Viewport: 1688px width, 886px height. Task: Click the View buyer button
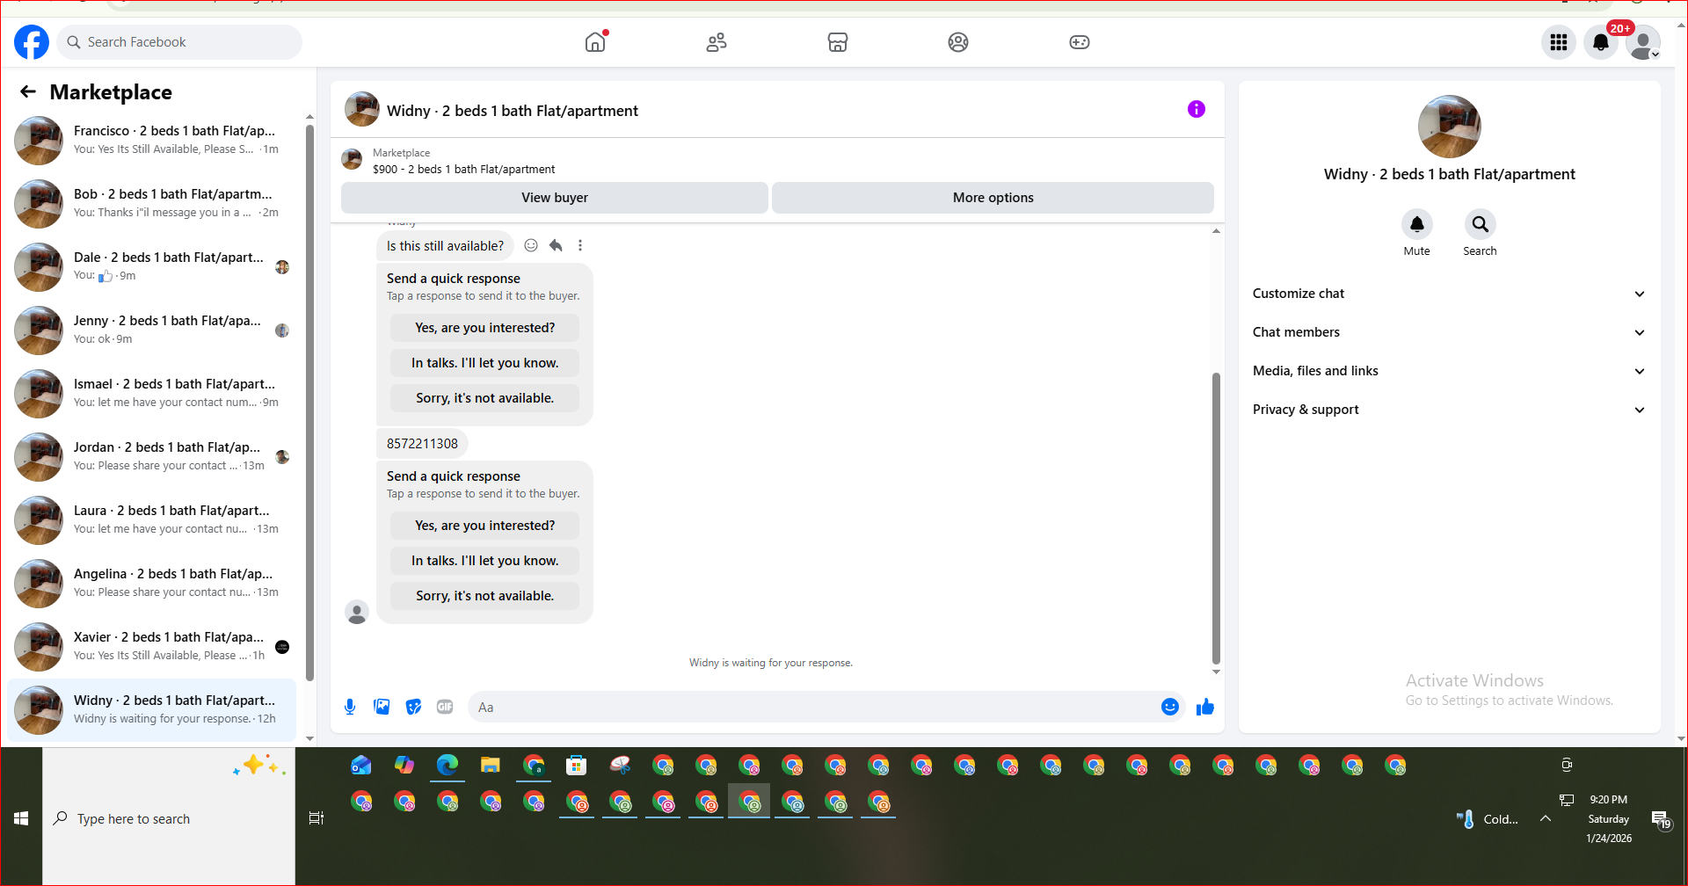(x=555, y=198)
